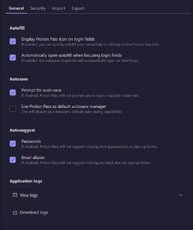Toggle the Email aliases autosuggest checkbox
This screenshot has width=193, height=230.
13,160
